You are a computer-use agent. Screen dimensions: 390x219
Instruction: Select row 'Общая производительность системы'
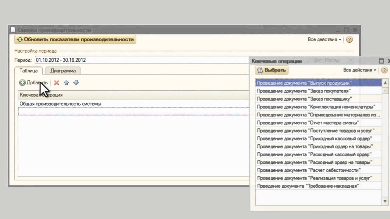[x=133, y=104]
